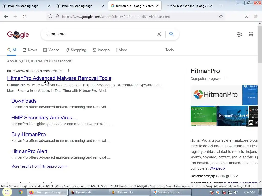Screen dimensions: 262x196
Task: Click the Firefox address bar URL
Action: [116, 17]
